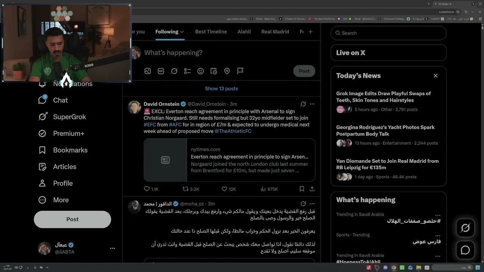Viewport: 484px width, 272px height.
Task: Click the Search input field
Action: click(x=389, y=33)
